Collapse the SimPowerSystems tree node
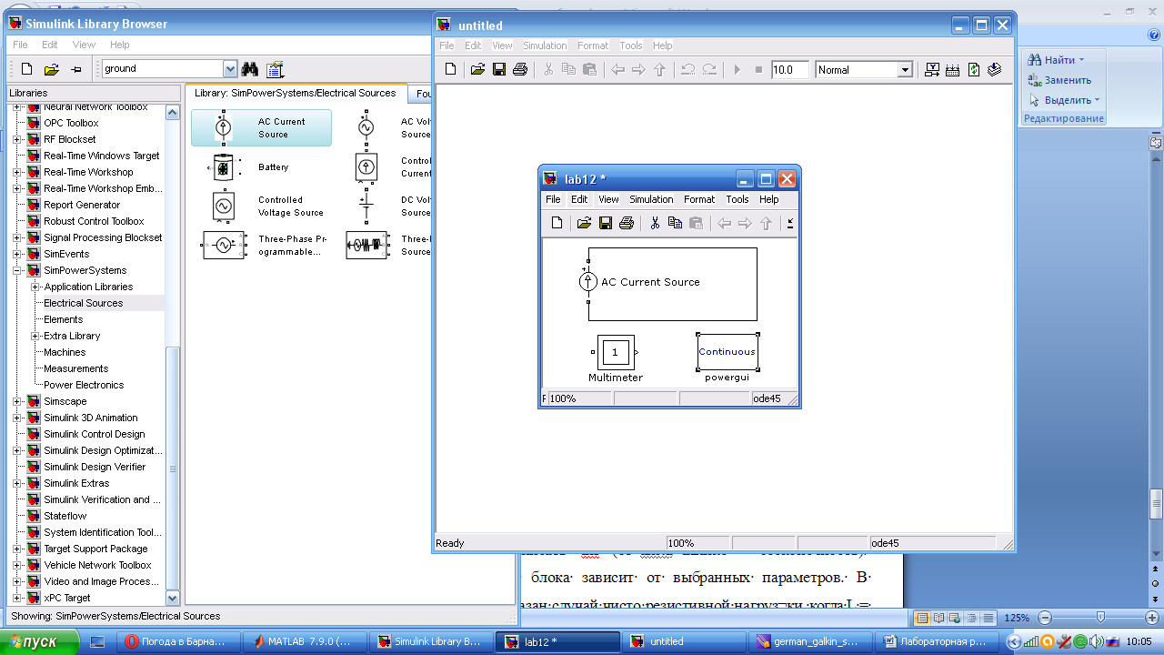Viewport: 1164px width, 655px height. coord(17,270)
